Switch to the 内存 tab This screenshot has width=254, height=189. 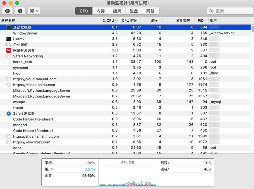100,11
